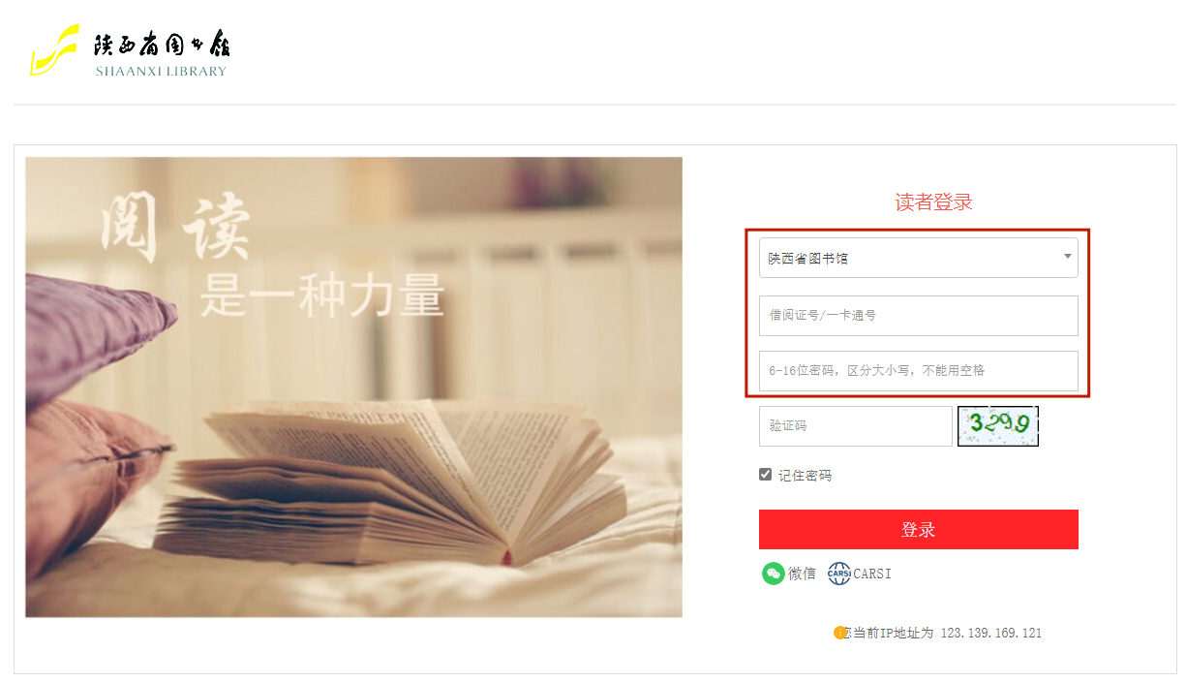Image resolution: width=1186 pixels, height=683 pixels.
Task: Expand the library selector dropdown arrow
Action: [1068, 257]
